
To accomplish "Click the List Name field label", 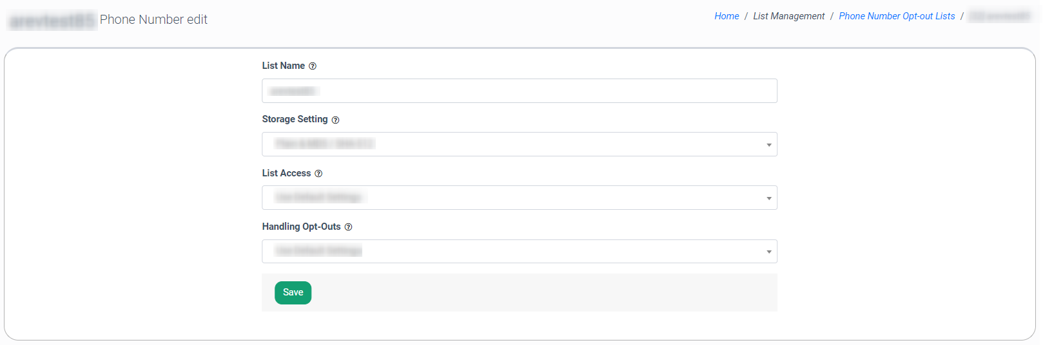I will click(x=284, y=66).
